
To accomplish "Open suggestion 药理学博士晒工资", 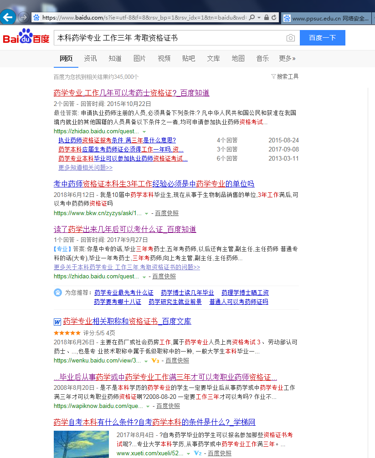I will tap(245, 293).
